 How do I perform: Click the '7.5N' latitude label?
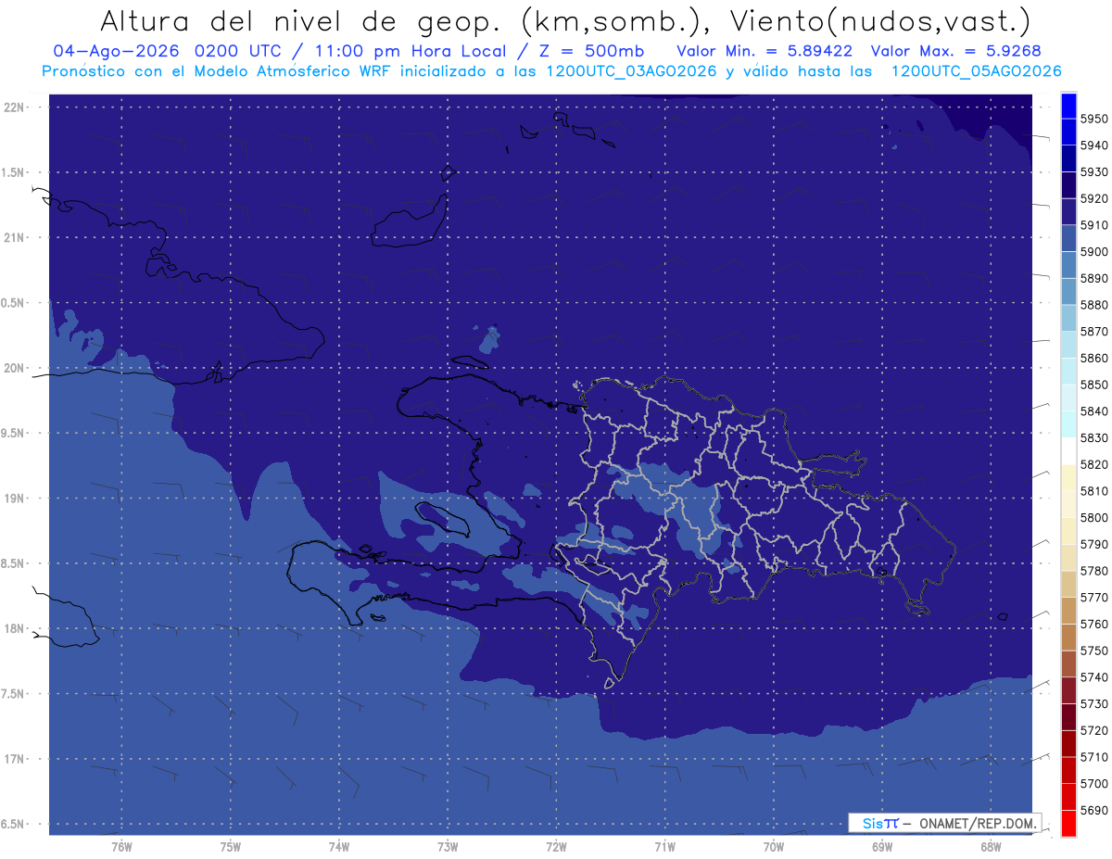tap(14, 694)
